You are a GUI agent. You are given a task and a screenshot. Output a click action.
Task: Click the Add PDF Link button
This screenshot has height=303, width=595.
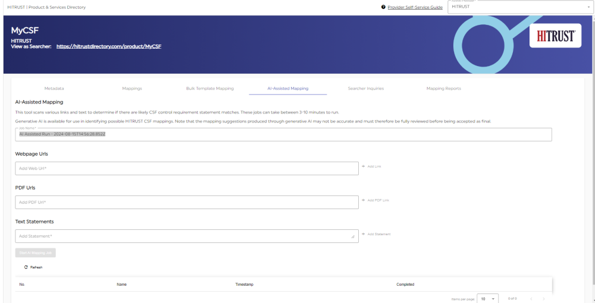point(375,200)
